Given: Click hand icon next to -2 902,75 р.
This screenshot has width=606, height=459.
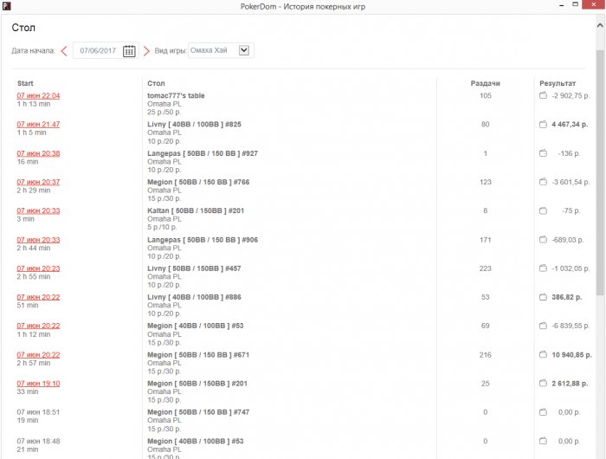Looking at the screenshot, I should click(543, 95).
